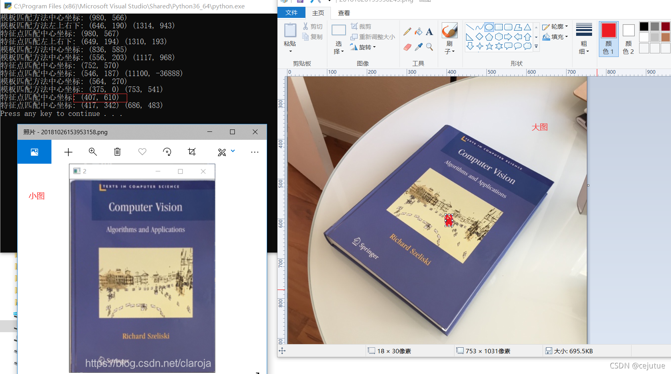The height and width of the screenshot is (374, 671).
Task: Open the Rotate (旋转) dropdown
Action: point(363,47)
